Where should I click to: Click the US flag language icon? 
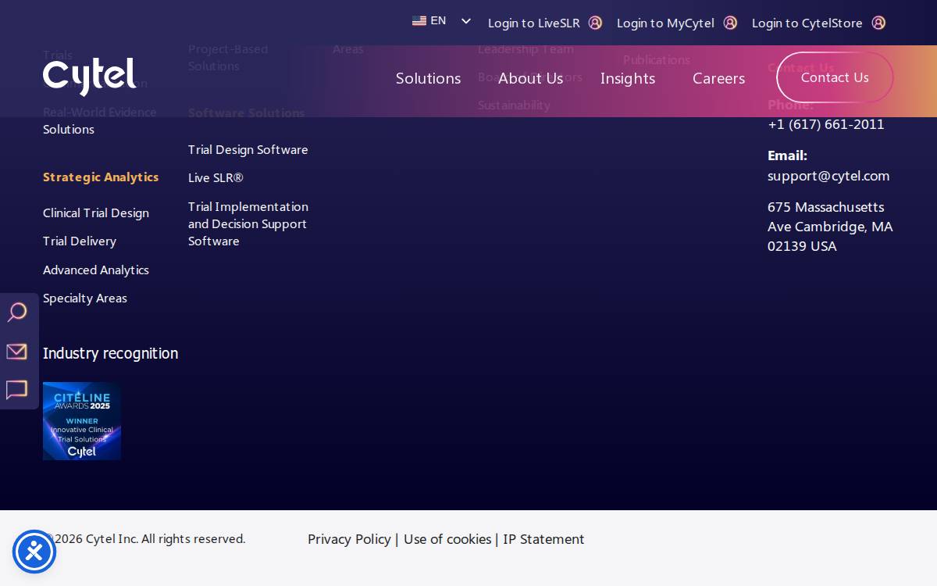coord(419,21)
